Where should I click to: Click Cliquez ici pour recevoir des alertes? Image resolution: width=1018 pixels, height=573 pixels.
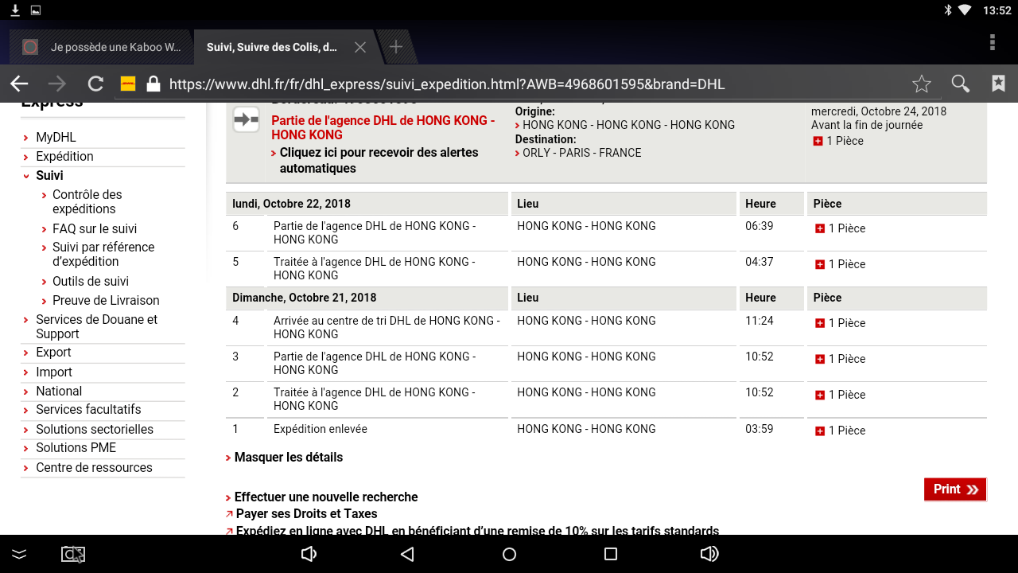(x=379, y=160)
